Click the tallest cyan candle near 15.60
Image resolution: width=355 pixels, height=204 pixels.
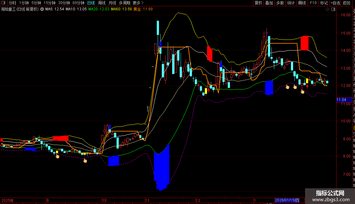(x=158, y=28)
